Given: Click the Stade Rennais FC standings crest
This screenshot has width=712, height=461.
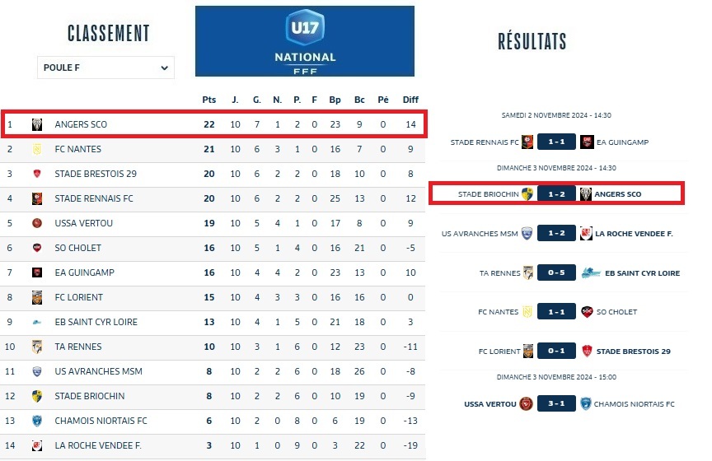Looking at the screenshot, I should pyautogui.click(x=37, y=198).
